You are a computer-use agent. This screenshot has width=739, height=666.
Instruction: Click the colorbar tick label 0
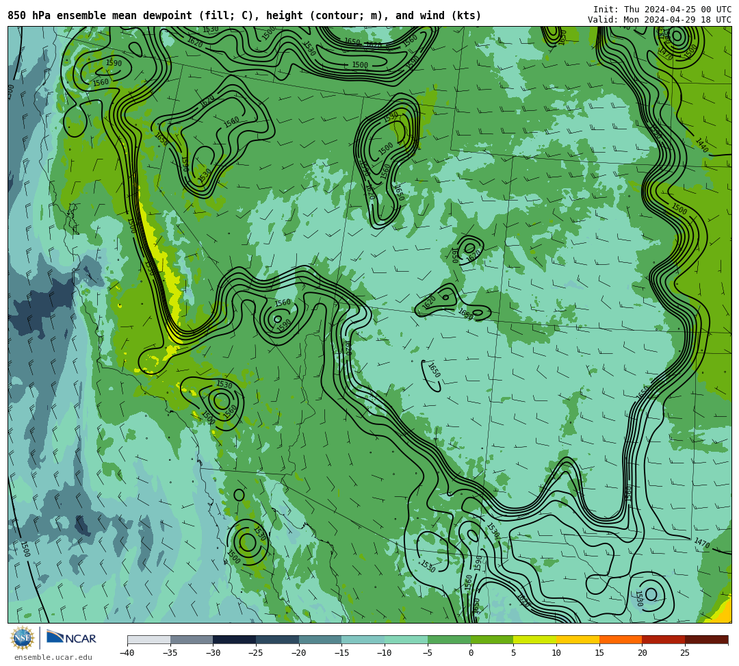pos(471,653)
